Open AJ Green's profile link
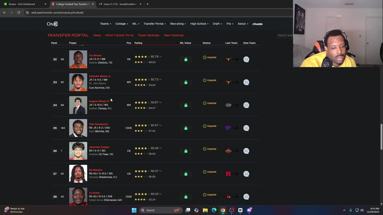Screen dimensions: 383x215 click(x=94, y=193)
